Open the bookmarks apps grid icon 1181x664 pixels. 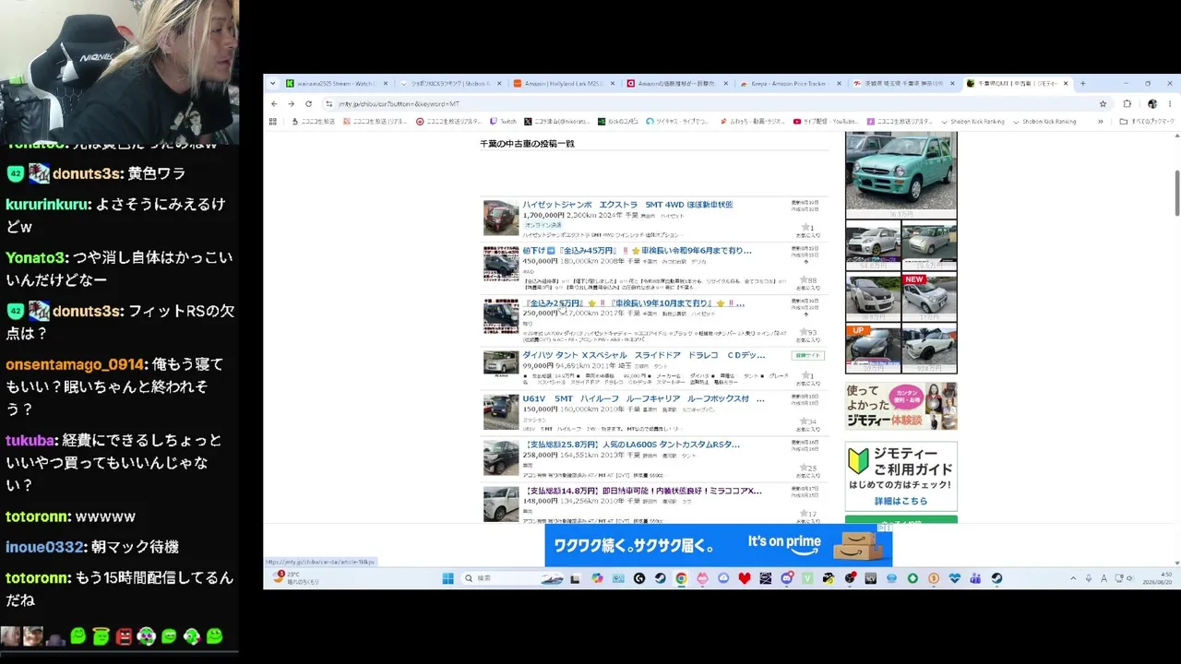point(272,121)
